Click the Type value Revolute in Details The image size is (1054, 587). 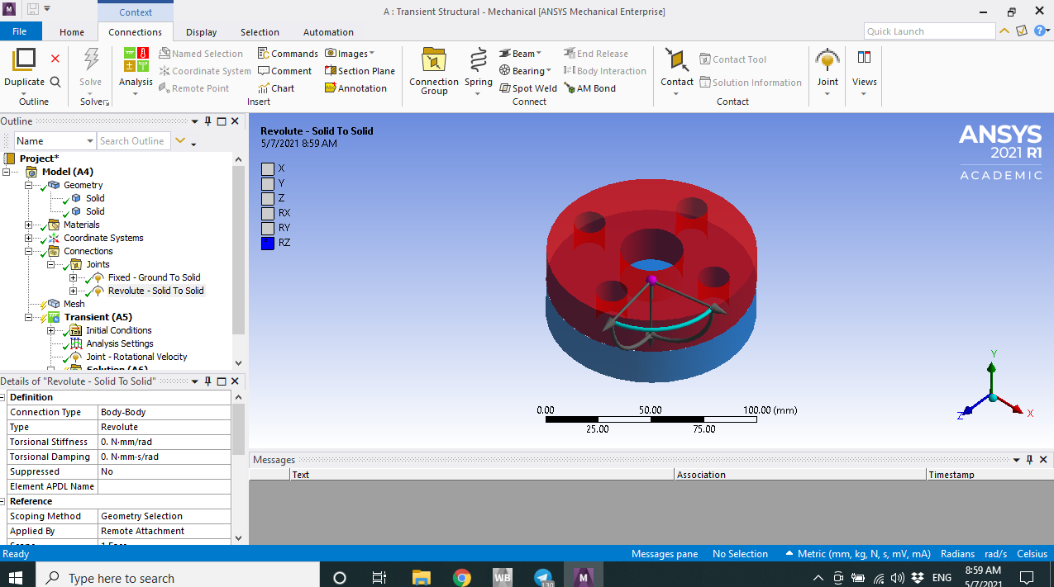(x=165, y=427)
